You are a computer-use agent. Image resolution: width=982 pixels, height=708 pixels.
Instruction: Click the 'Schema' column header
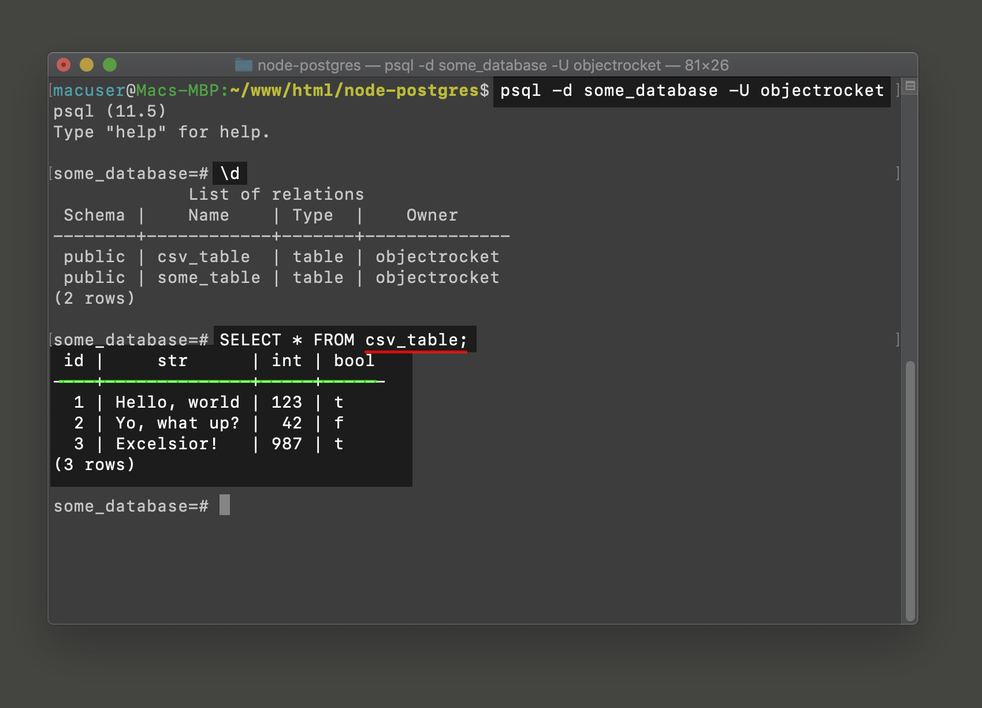94,215
